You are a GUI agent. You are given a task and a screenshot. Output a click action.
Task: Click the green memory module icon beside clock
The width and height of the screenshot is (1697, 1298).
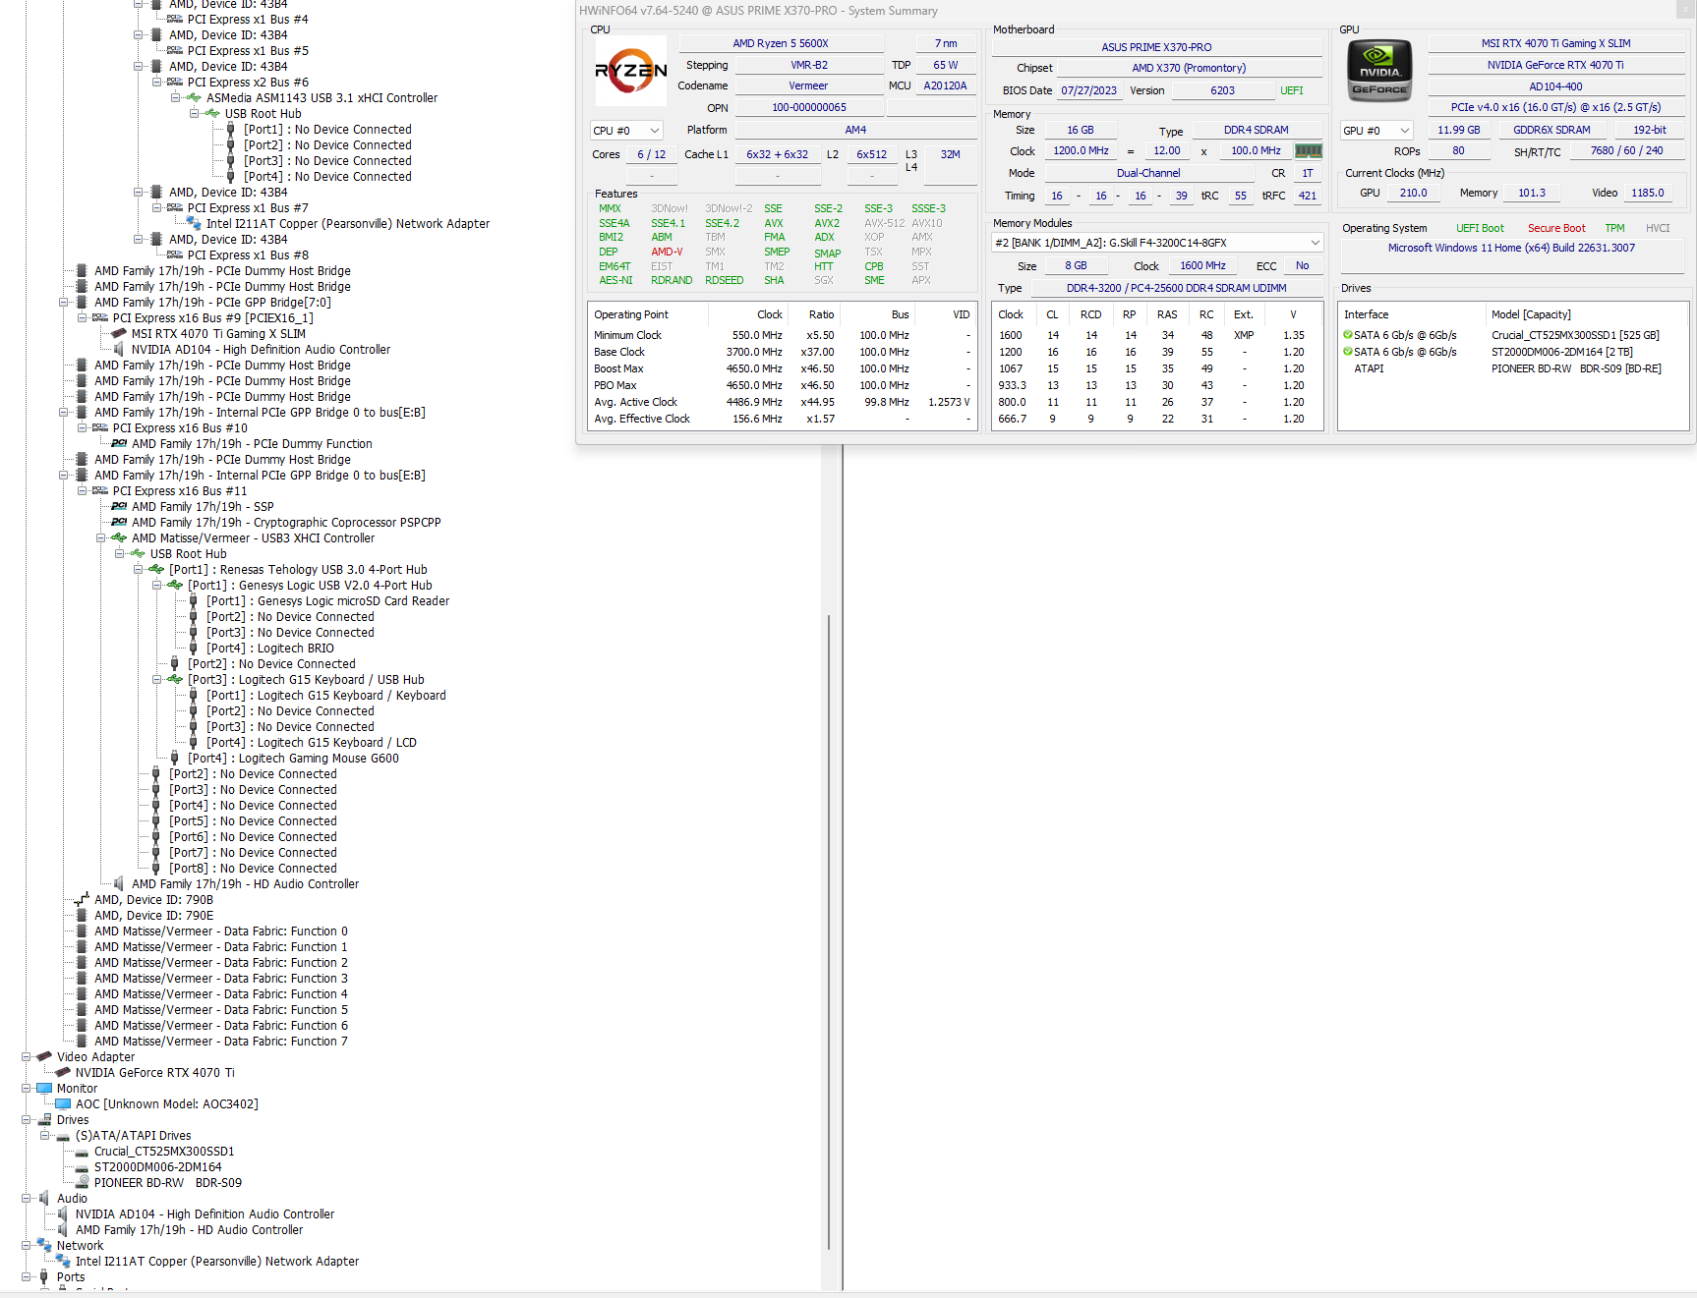(x=1308, y=151)
